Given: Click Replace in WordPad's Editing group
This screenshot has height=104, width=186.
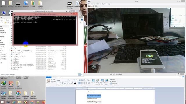Looking at the screenshot, I should pos(113,81).
